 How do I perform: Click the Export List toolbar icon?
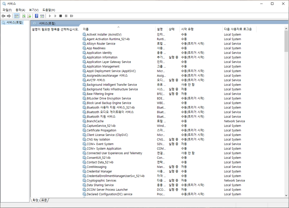click(29, 16)
